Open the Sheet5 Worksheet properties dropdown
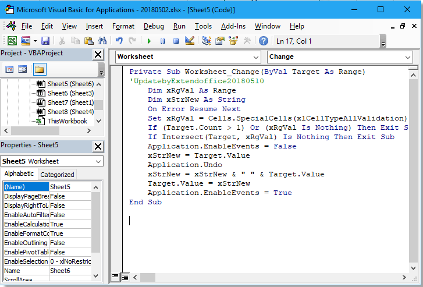423x287 pixels. tap(98, 161)
